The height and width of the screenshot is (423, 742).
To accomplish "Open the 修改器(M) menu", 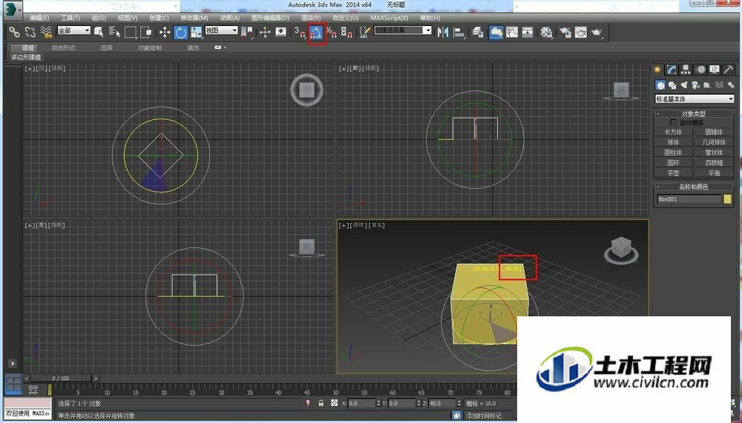I will [x=194, y=18].
